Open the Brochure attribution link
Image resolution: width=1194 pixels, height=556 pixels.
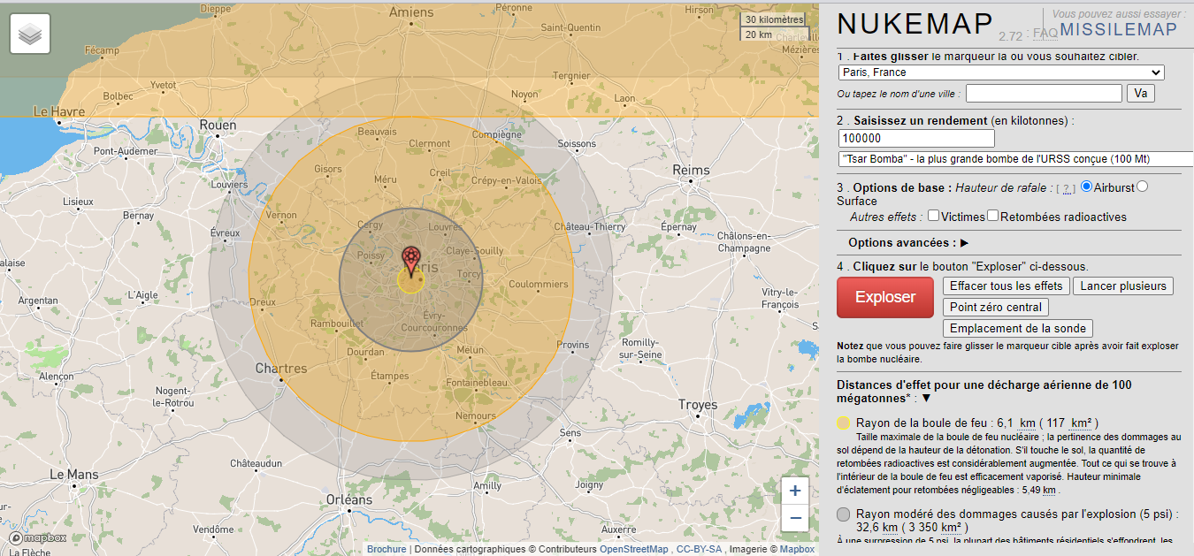pyautogui.click(x=387, y=549)
